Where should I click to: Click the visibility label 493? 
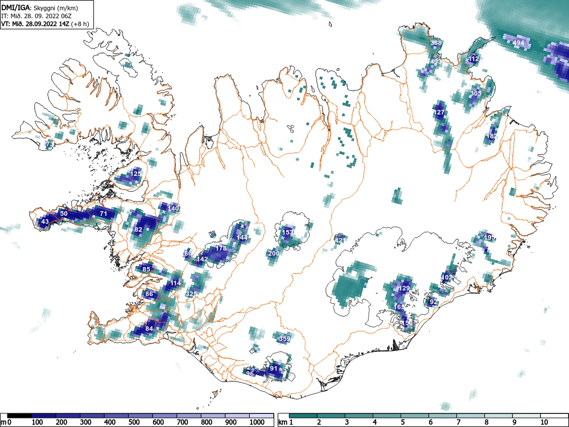pyautogui.click(x=436, y=61)
